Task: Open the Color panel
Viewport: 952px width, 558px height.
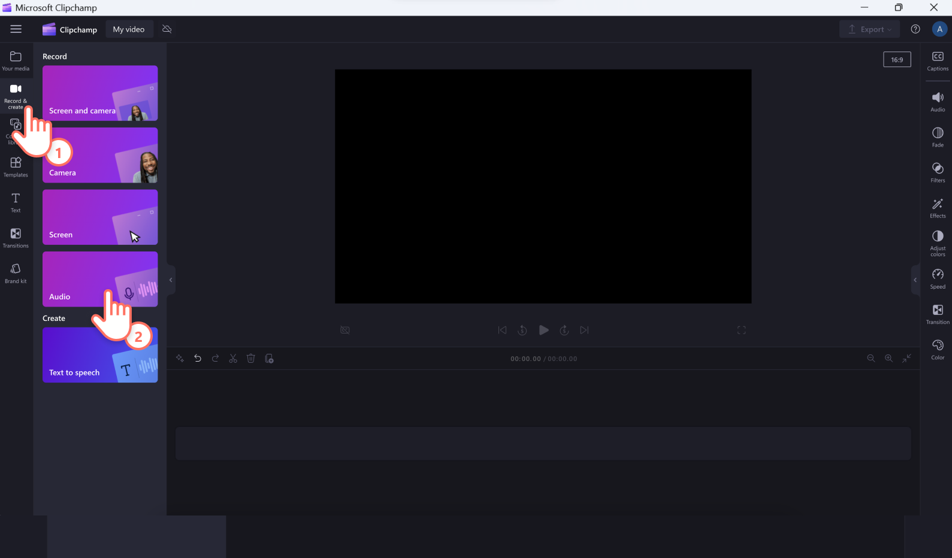Action: click(938, 350)
